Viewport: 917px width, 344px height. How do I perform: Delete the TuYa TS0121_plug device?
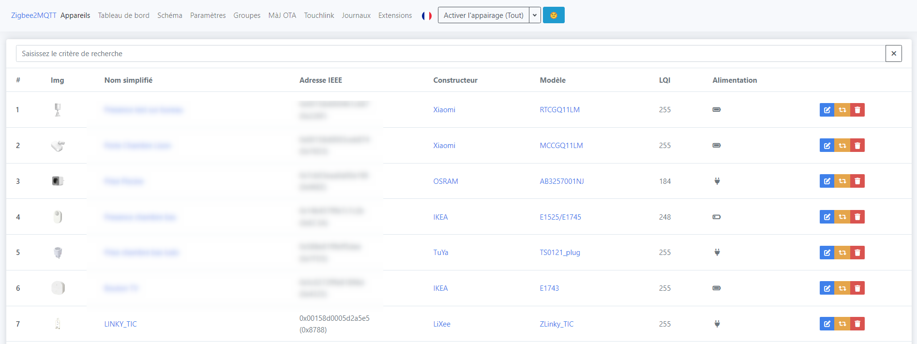point(857,253)
